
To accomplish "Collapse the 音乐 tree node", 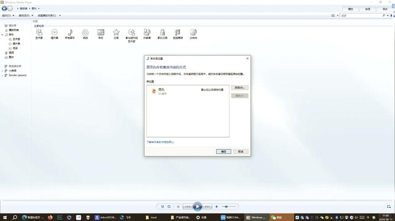I will pos(2,34).
